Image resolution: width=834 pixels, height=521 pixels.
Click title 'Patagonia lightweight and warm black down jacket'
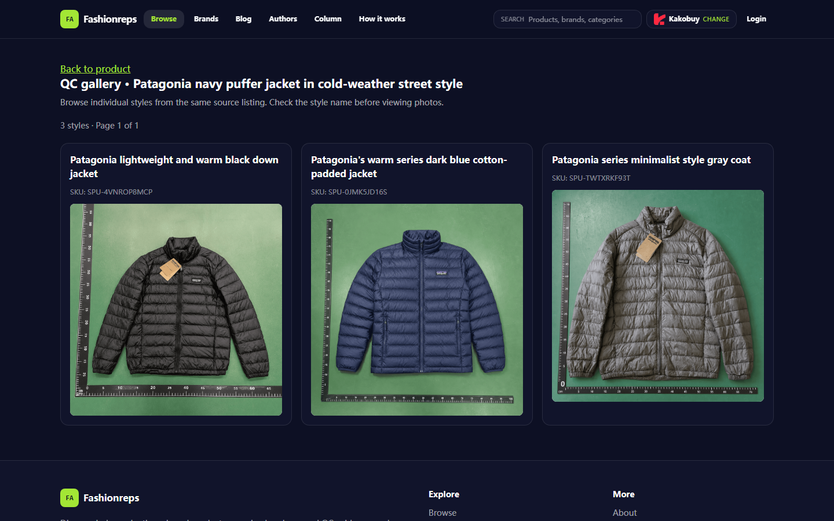(x=174, y=167)
